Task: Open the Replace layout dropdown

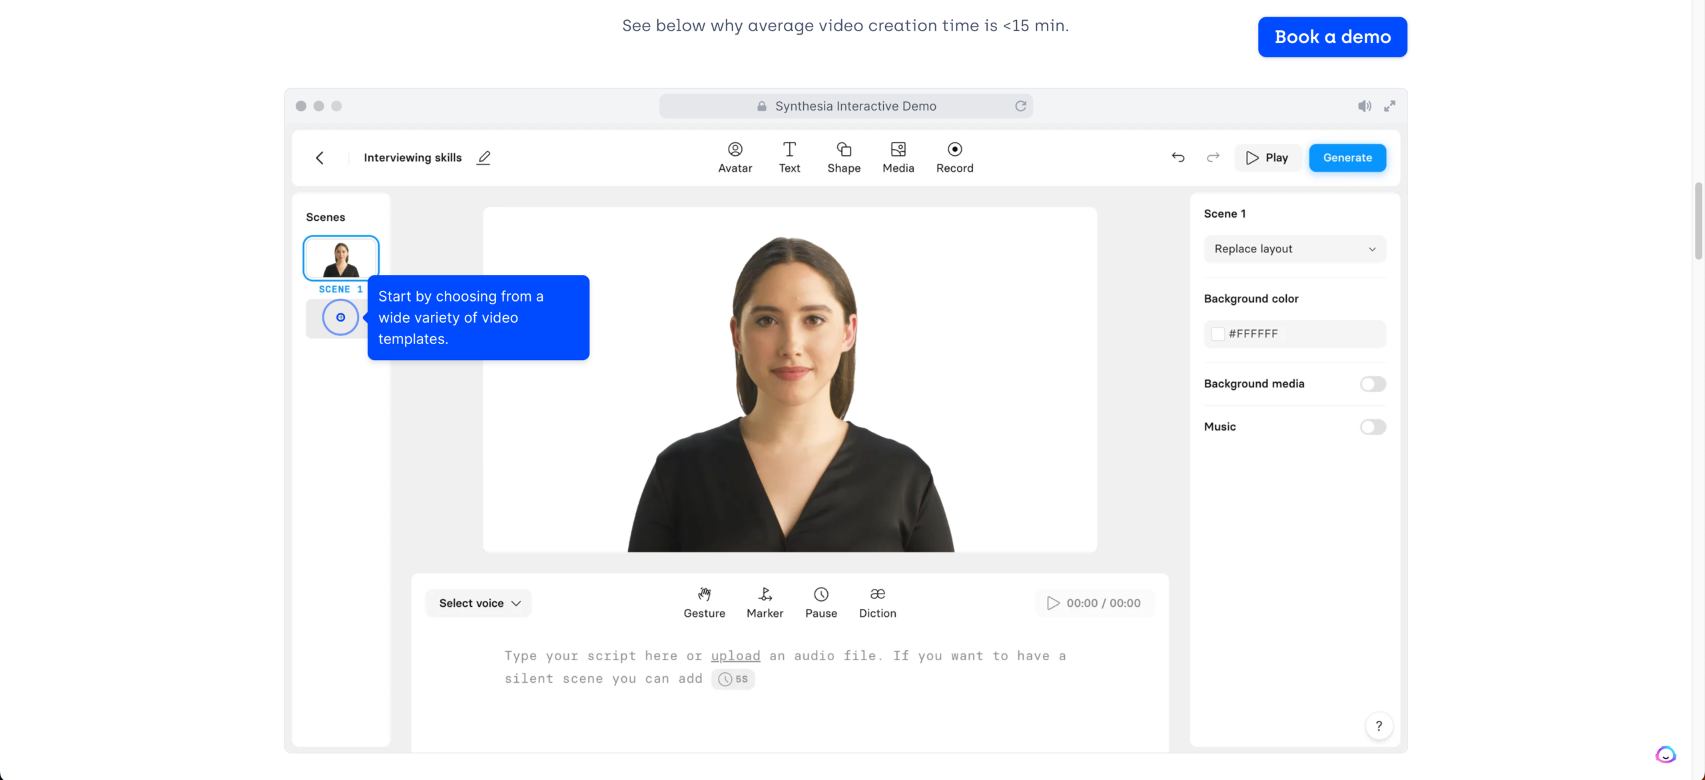Action: click(1294, 248)
